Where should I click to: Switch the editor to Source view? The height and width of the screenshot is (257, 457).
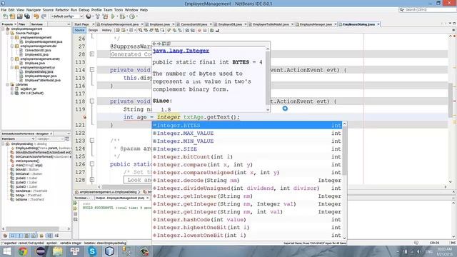79,30
